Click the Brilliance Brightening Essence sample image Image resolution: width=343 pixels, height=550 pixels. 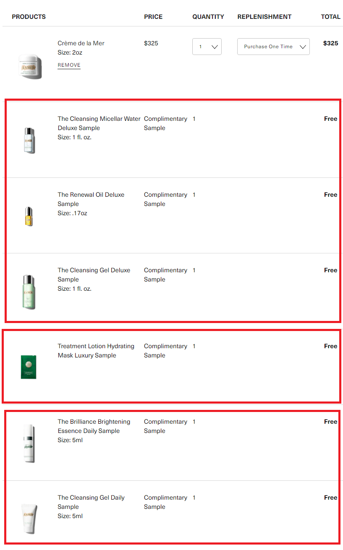pos(29,443)
